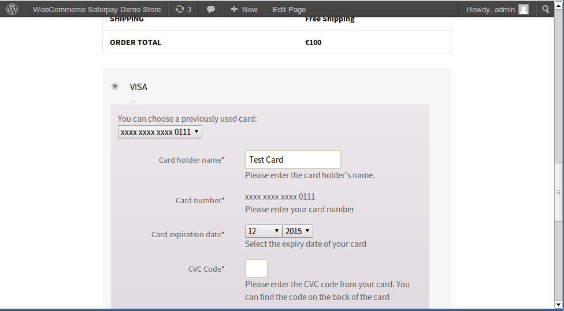
Task: Focus the CVC Code input box
Action: (257, 269)
